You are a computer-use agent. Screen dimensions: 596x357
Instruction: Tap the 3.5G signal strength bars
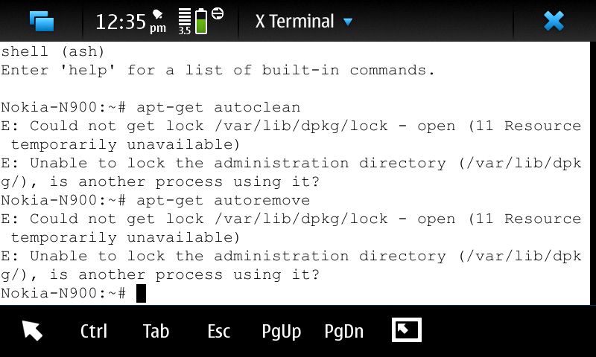pos(185,21)
